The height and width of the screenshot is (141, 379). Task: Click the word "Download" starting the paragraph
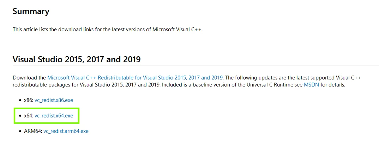[24, 77]
